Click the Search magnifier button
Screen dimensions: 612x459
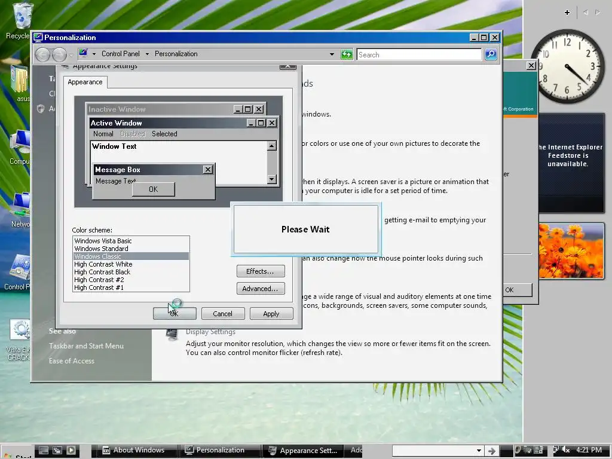[491, 54]
